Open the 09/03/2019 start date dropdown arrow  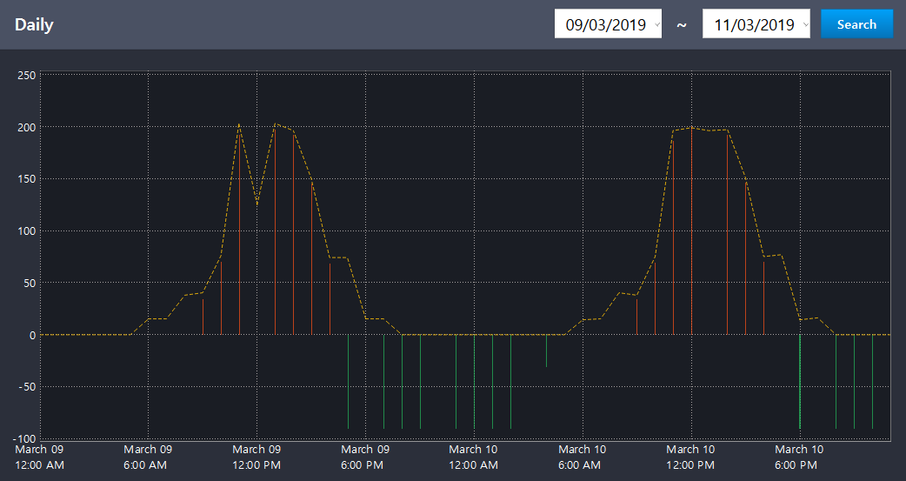[657, 25]
